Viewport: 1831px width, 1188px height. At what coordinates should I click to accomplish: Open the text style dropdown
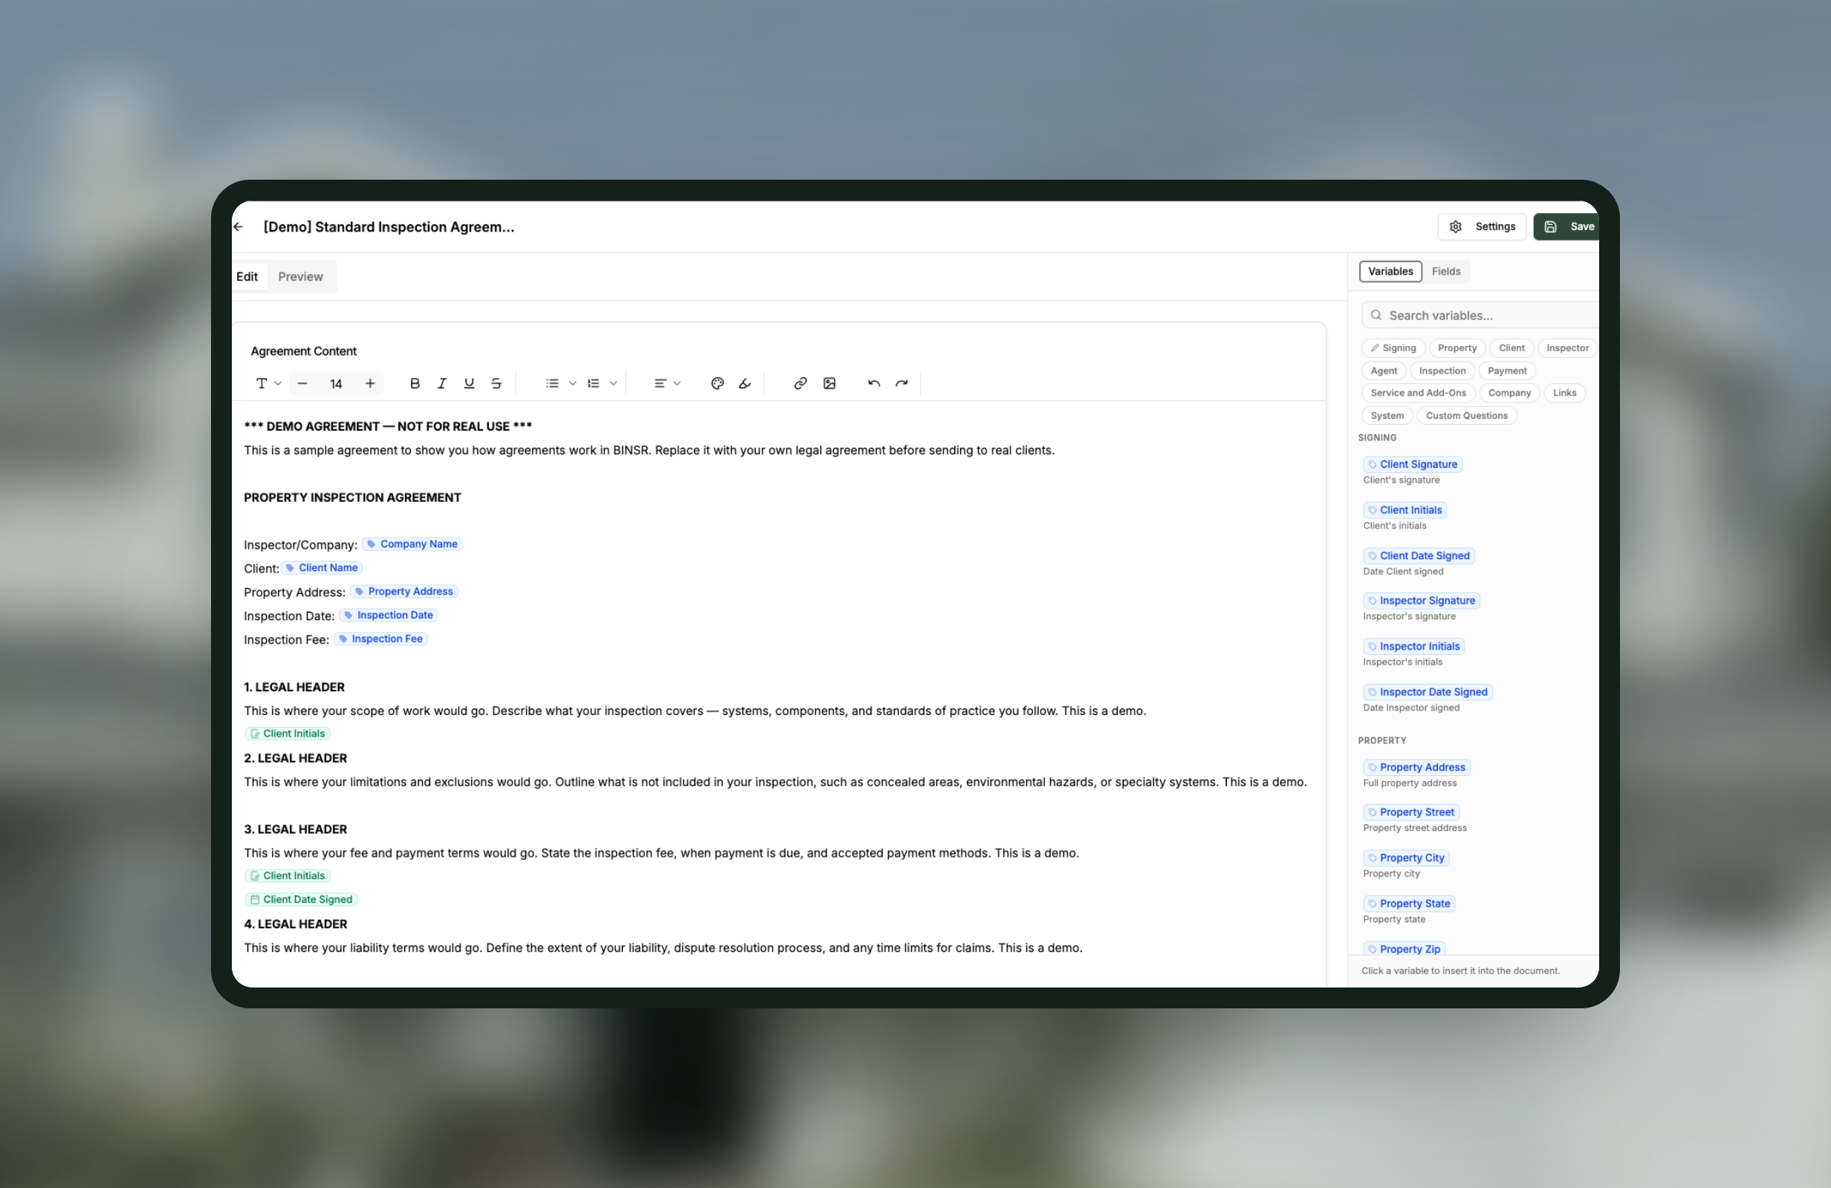tap(268, 383)
